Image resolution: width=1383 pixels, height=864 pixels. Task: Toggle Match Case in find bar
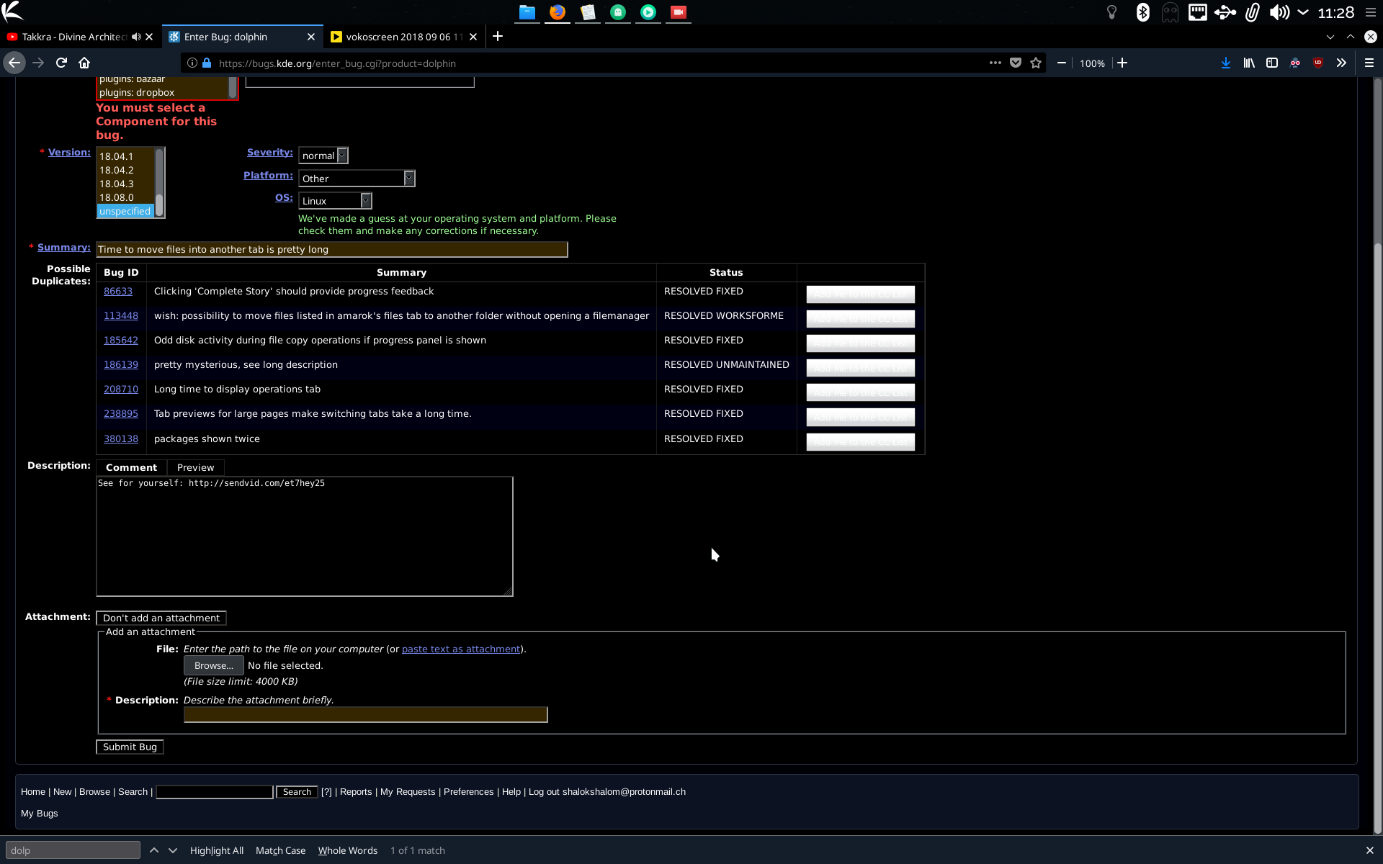pos(280,850)
